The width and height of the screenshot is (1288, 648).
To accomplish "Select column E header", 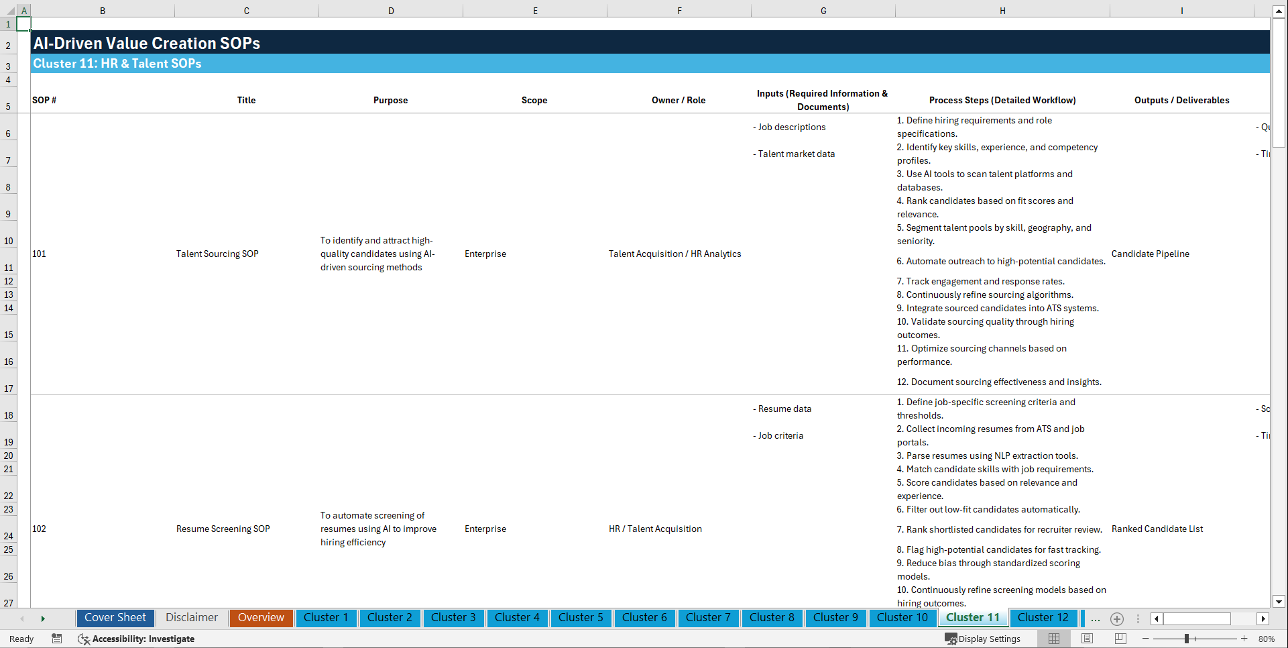I will click(535, 11).
